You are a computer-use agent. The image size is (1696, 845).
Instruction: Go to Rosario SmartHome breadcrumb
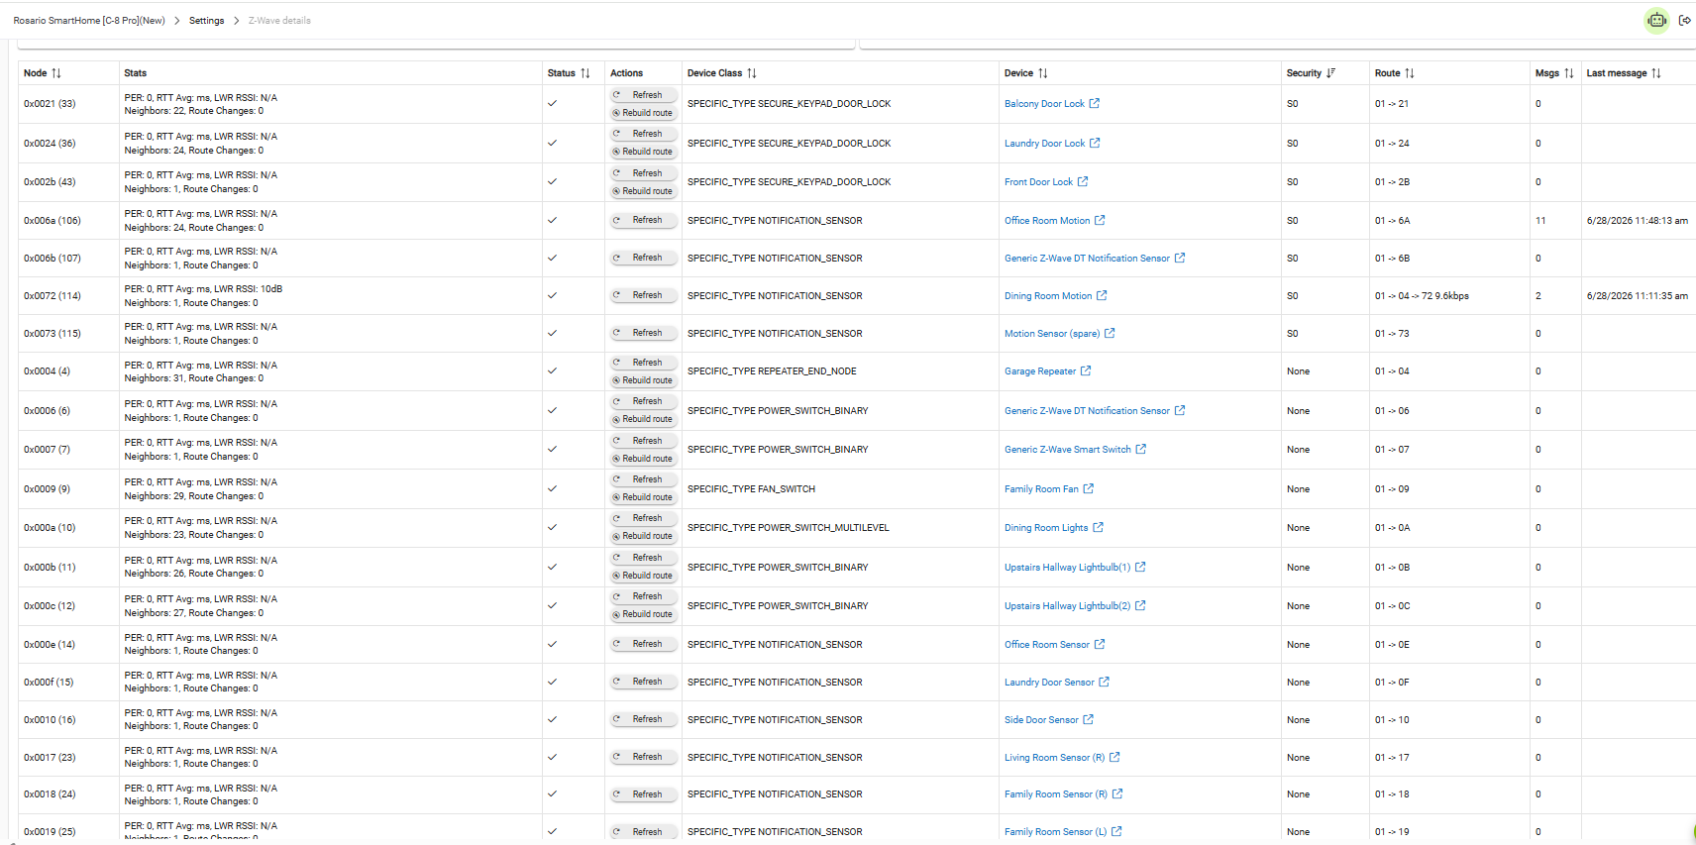point(89,21)
